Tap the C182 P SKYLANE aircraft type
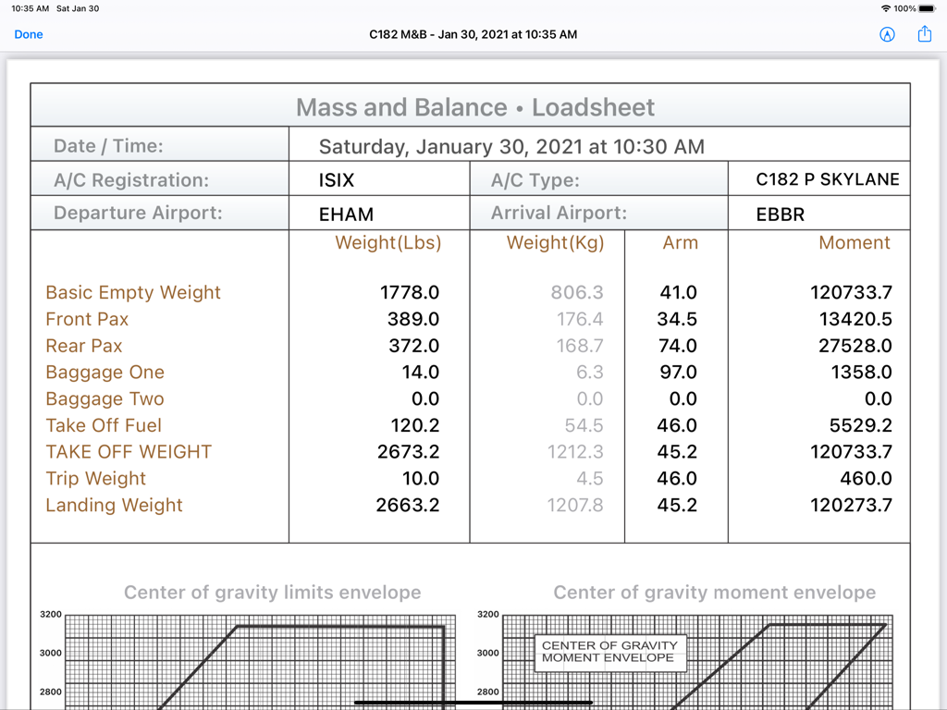This screenshot has width=947, height=710. click(827, 179)
